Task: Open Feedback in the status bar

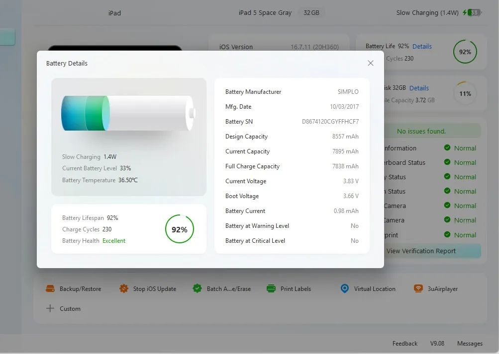Action: [405, 344]
